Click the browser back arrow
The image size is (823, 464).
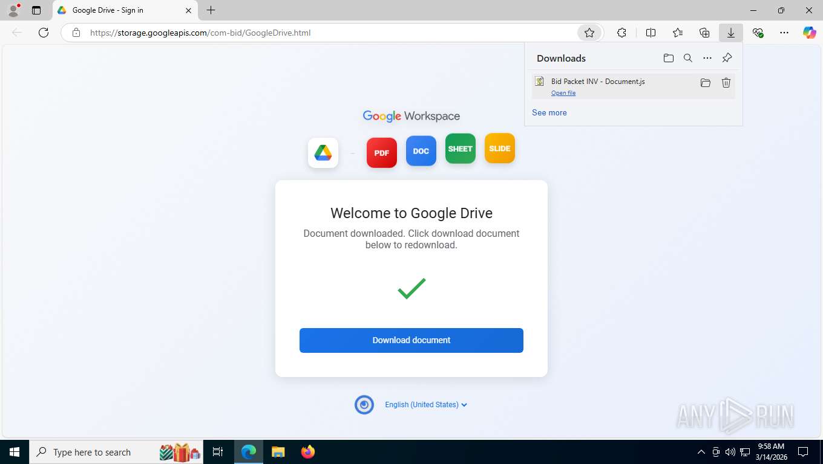(x=17, y=33)
